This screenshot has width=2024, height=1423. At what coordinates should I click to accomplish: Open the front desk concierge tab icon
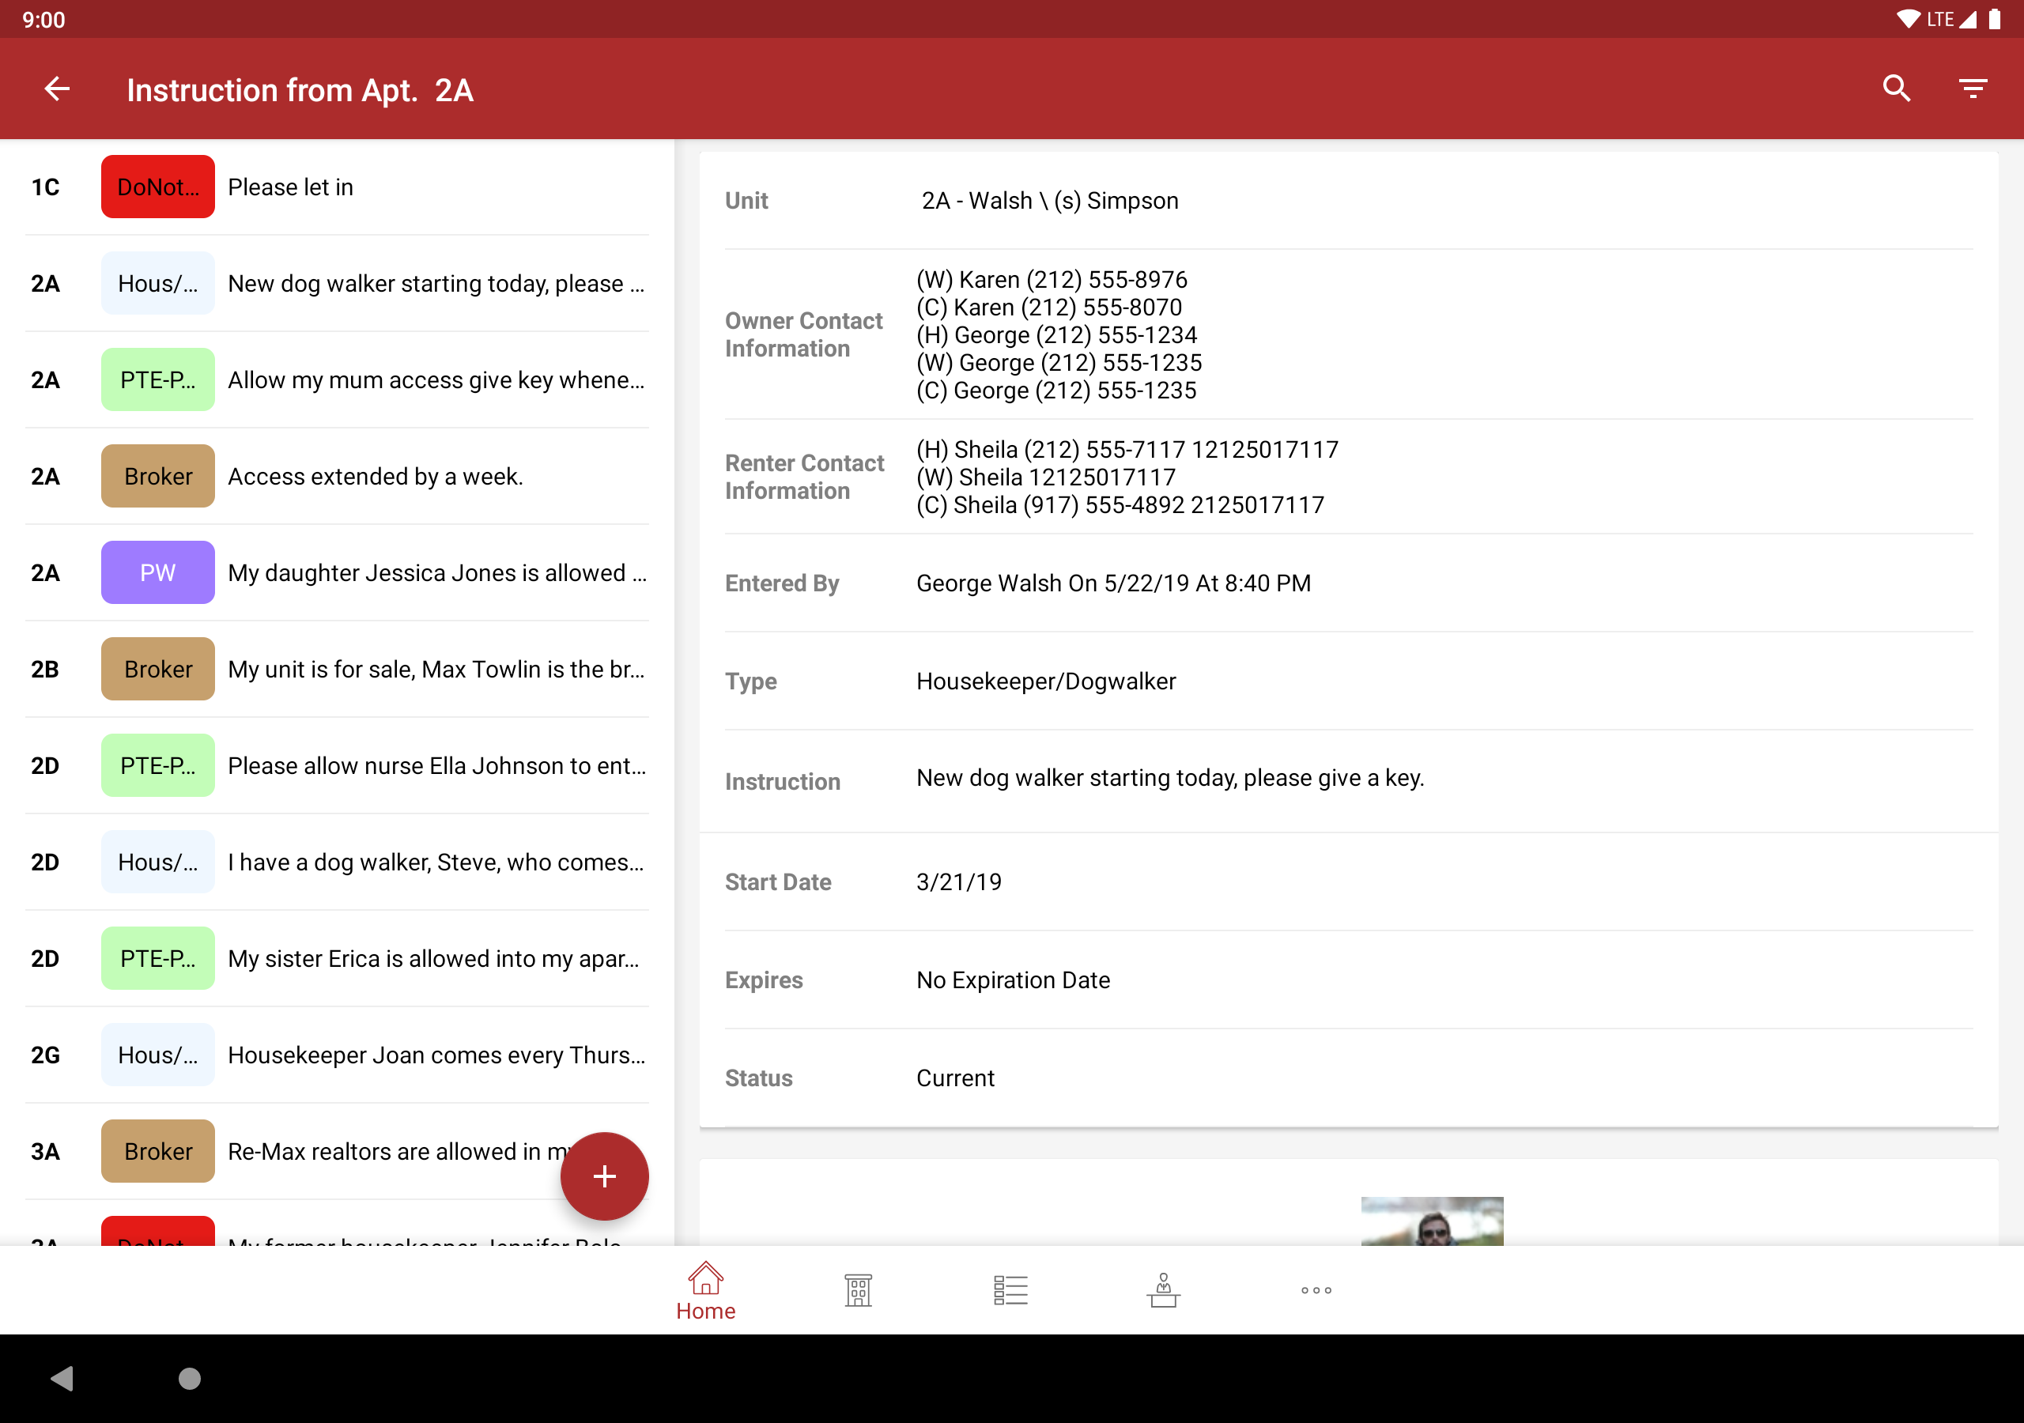(x=1163, y=1290)
